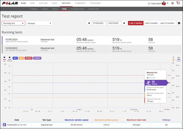Click the 519 W table cell

pos(106,125)
